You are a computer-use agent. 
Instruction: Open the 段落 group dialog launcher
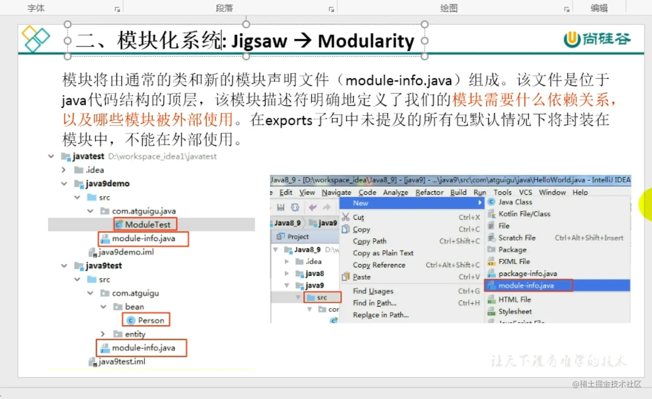pos(331,9)
